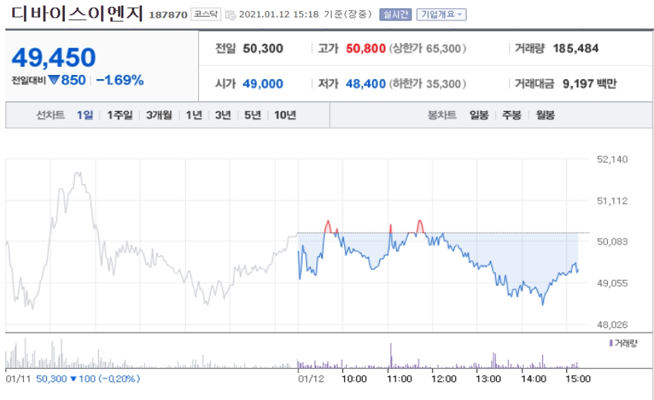654x400 pixels.
Task: Click the current price 49,450
Action: [54, 57]
